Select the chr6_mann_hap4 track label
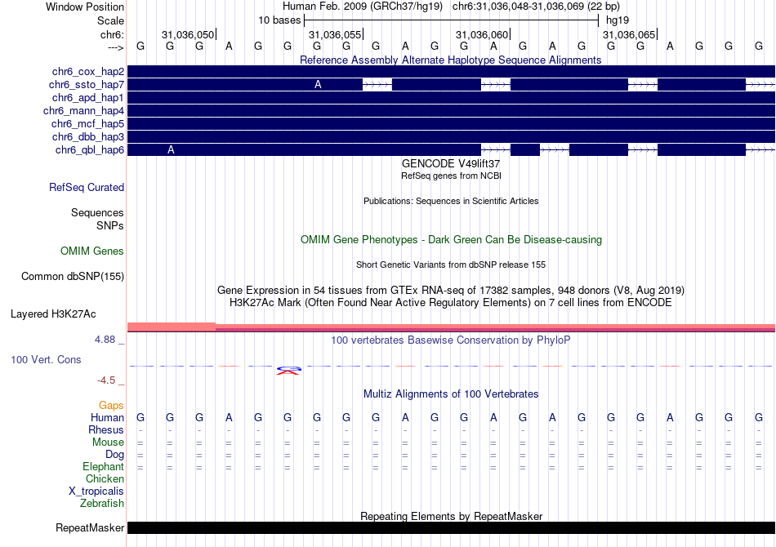The width and height of the screenshot is (776, 547). coord(83,111)
